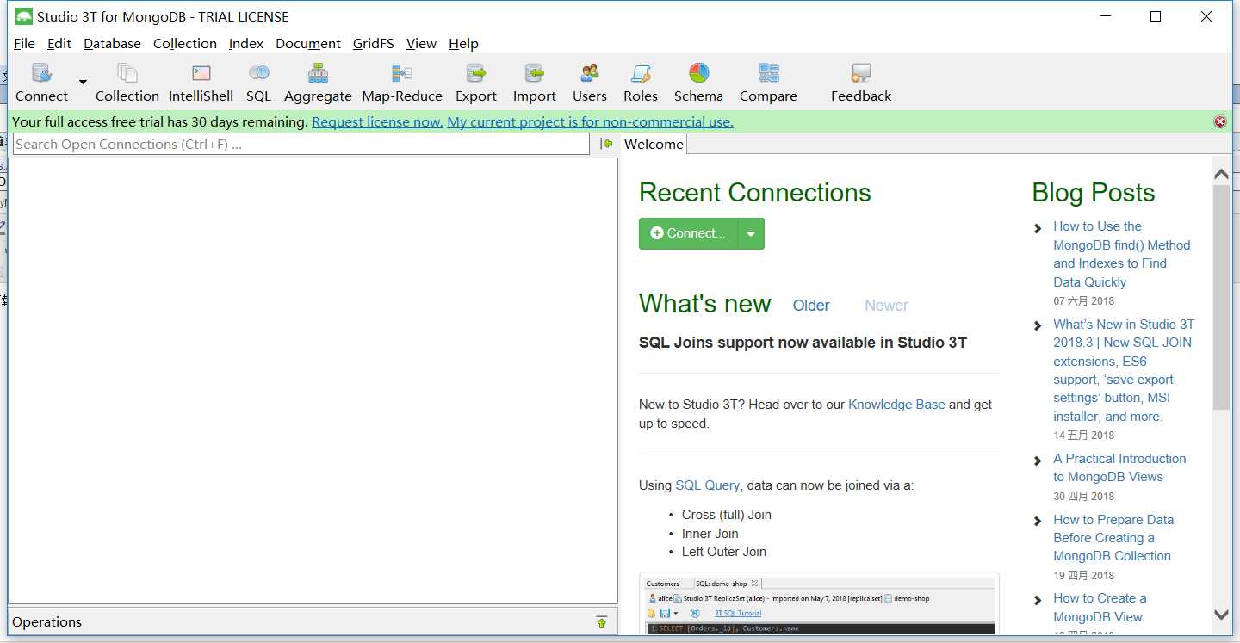Click the non-commercial use project link
1240x643 pixels.
[590, 122]
